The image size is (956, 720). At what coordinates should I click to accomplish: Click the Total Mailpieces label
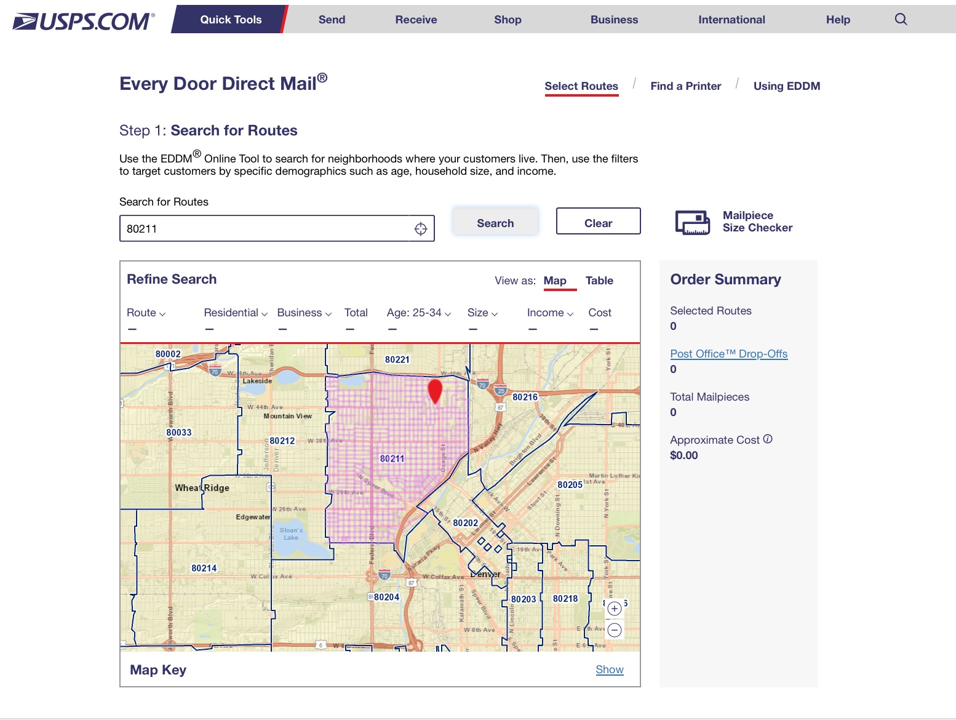click(x=709, y=397)
